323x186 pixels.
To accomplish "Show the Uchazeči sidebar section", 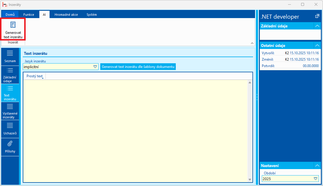I will (10, 129).
